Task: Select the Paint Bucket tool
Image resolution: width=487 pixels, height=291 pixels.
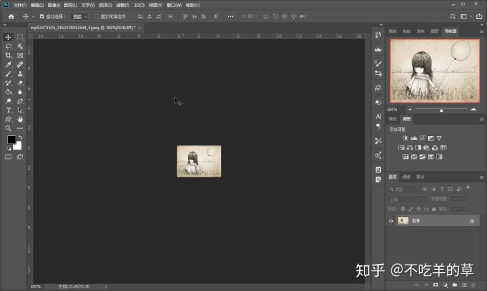Action: tap(8, 92)
